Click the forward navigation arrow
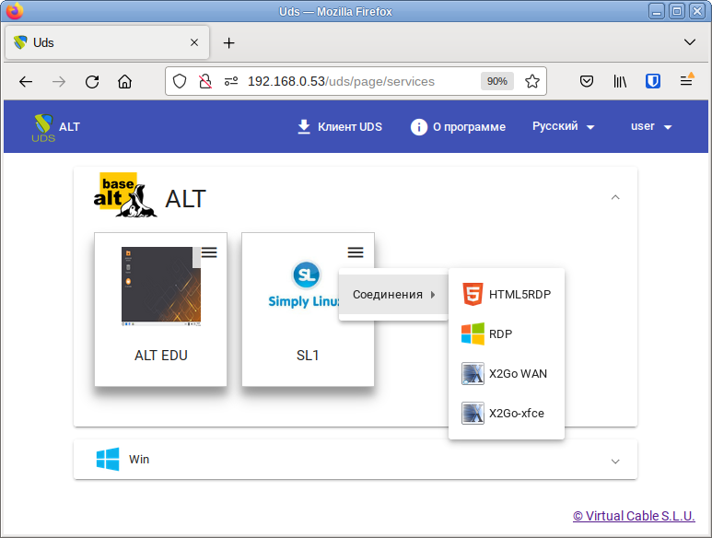 [59, 82]
